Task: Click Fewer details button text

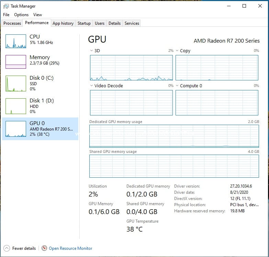Action: pyautogui.click(x=24, y=248)
